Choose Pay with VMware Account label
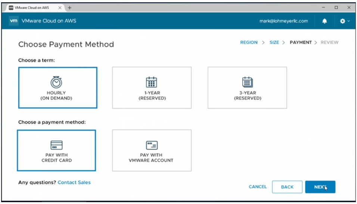Image resolution: width=357 pixels, height=204 pixels. [151, 158]
